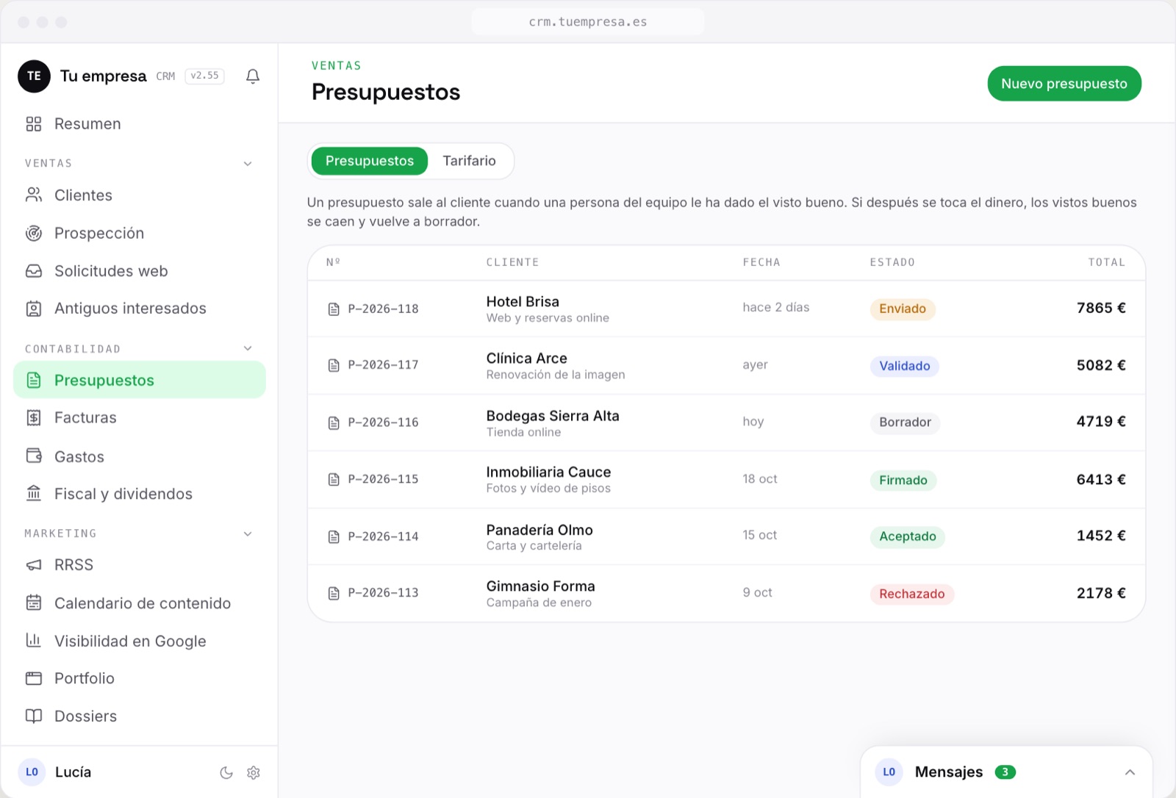Click the Calendario de contenido calendar icon
This screenshot has height=798, width=1176.
[x=34, y=603]
